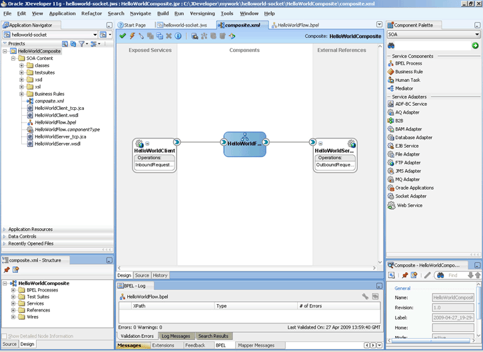The width and height of the screenshot is (483, 352).
Task: Click the red delete X toolbar icon
Action: click(169, 36)
